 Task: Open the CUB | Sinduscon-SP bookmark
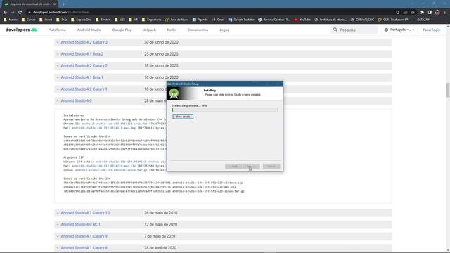coord(392,20)
